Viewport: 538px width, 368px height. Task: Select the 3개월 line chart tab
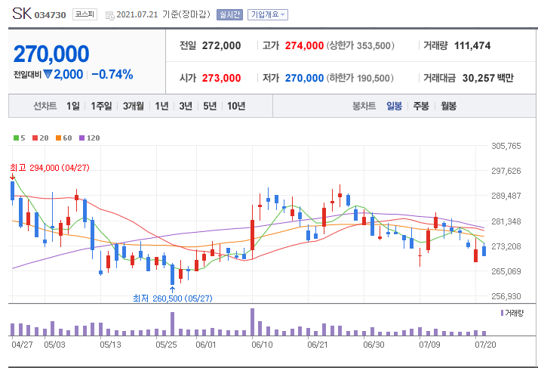pos(134,107)
